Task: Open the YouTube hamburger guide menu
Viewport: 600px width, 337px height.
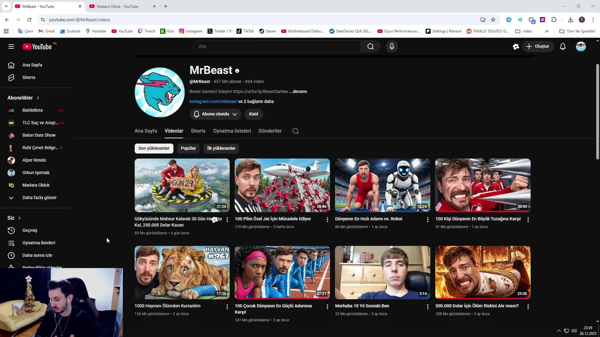Action: 11,46
